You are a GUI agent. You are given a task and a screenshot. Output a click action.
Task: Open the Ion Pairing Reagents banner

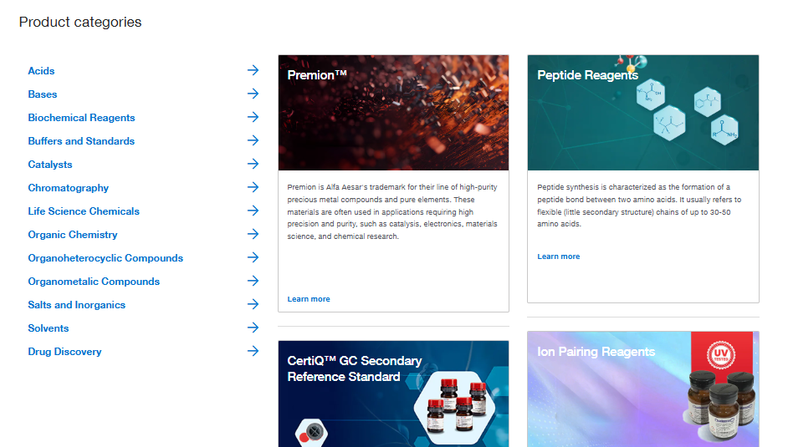tap(643, 389)
